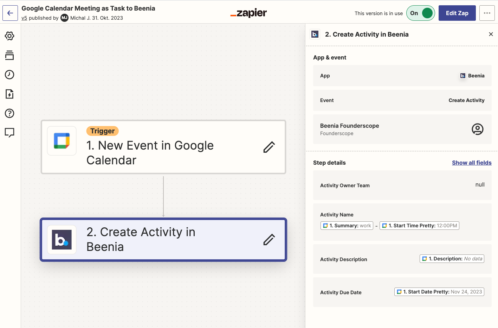
Task: Open the v5 version link
Action: coord(24,18)
